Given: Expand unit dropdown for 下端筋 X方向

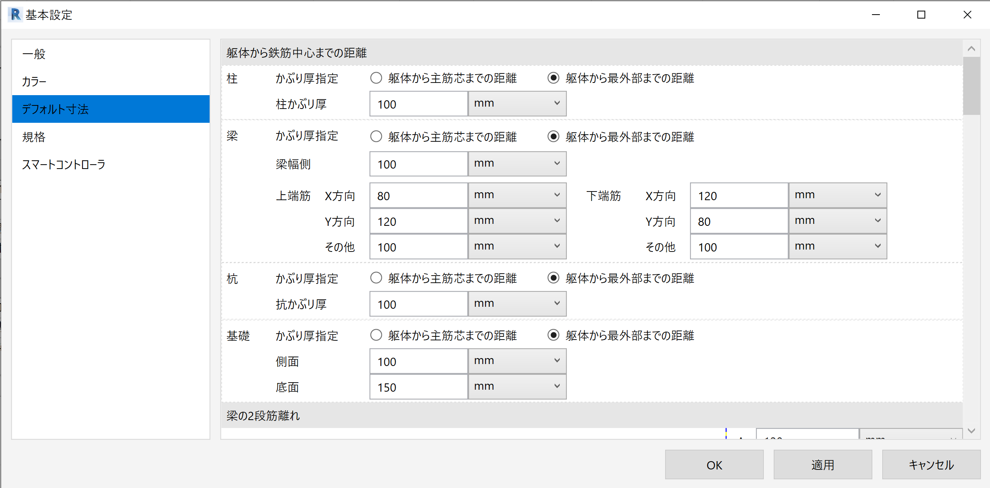Looking at the screenshot, I should coord(838,195).
